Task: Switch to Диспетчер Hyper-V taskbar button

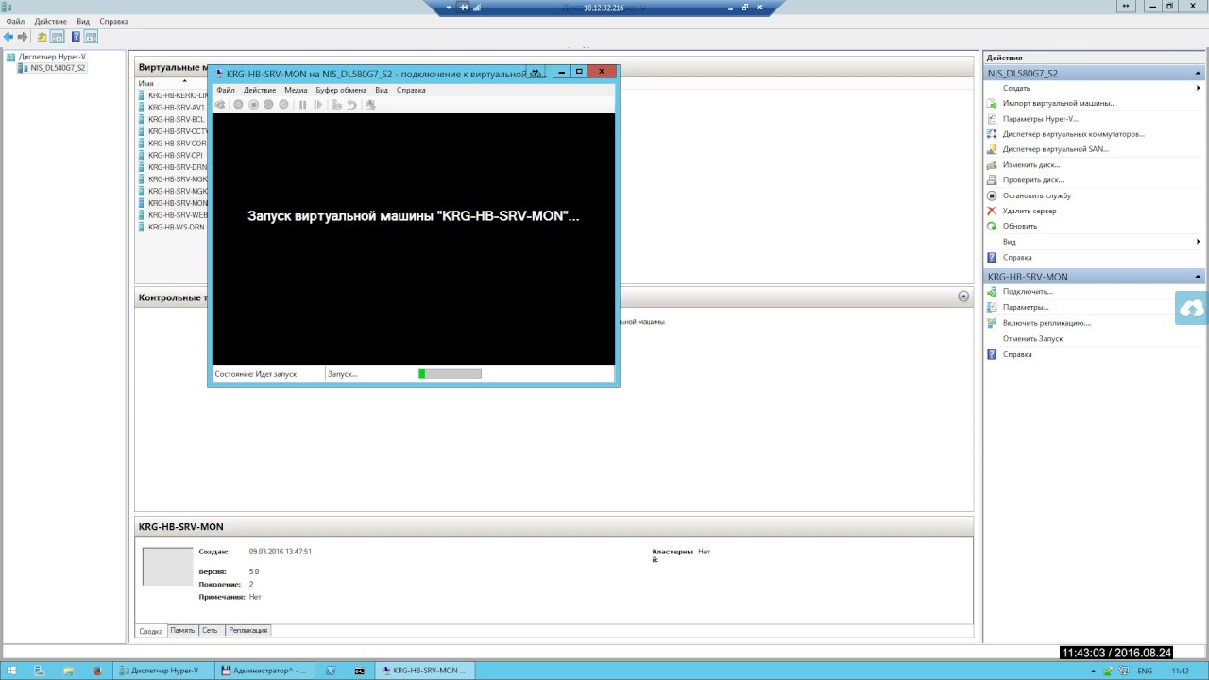Action: click(162, 671)
